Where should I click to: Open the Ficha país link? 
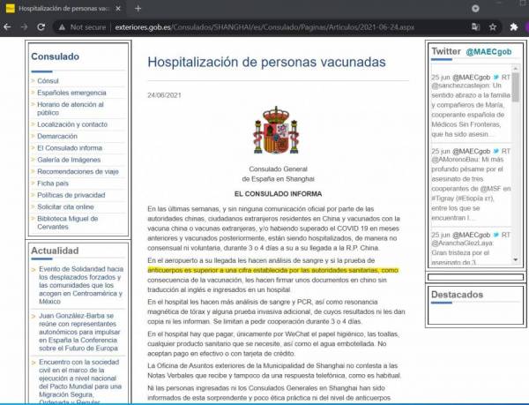53,184
